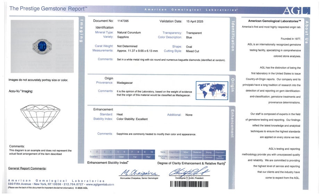
Task: Select the vertical Origin tab label
Action: pos(232,87)
